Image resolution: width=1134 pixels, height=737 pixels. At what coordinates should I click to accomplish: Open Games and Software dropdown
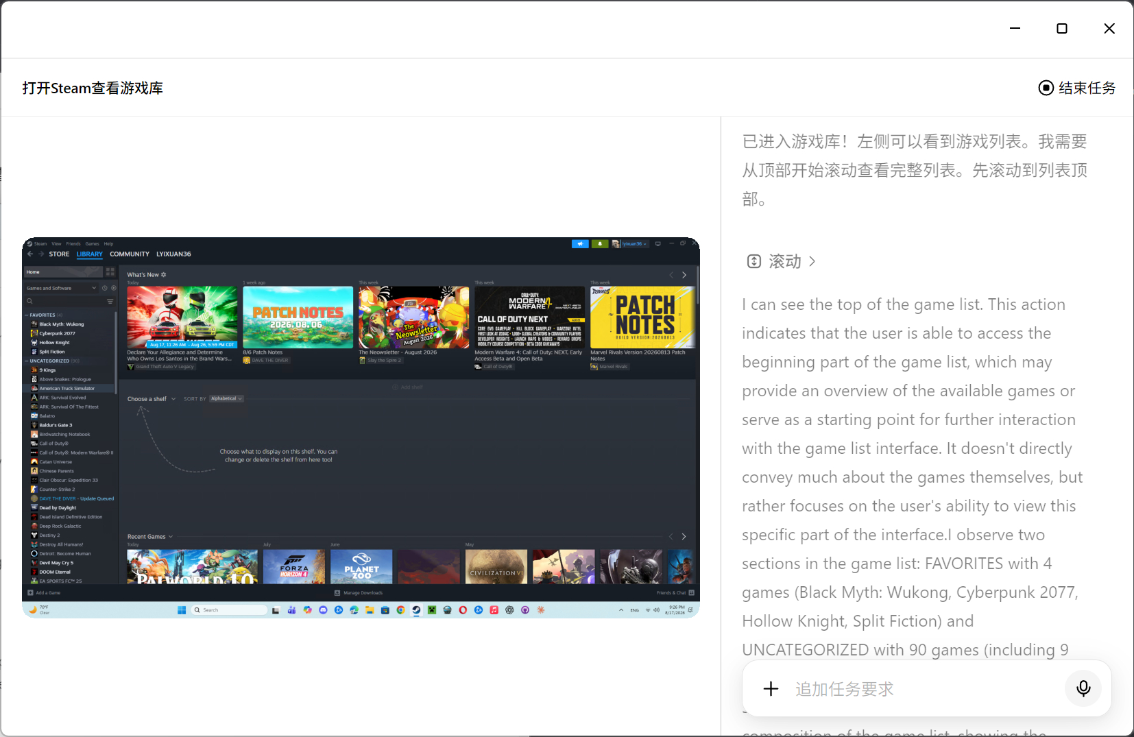tap(61, 288)
